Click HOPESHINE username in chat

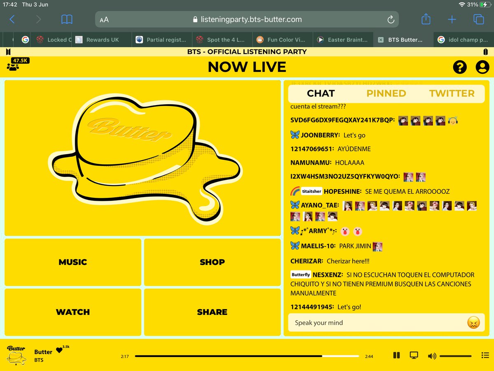click(343, 192)
